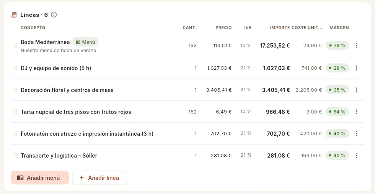Click the info icon next to Líneas · 6

(x=54, y=15)
